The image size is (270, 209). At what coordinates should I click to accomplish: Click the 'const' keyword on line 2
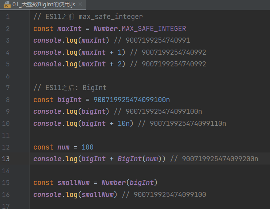click(43, 28)
